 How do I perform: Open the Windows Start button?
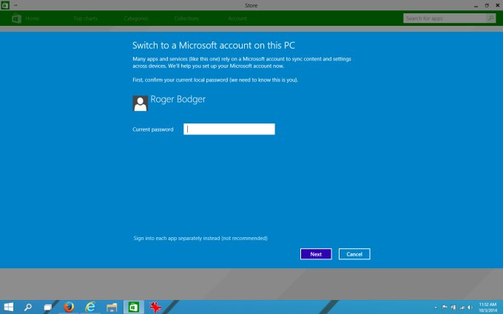9,307
